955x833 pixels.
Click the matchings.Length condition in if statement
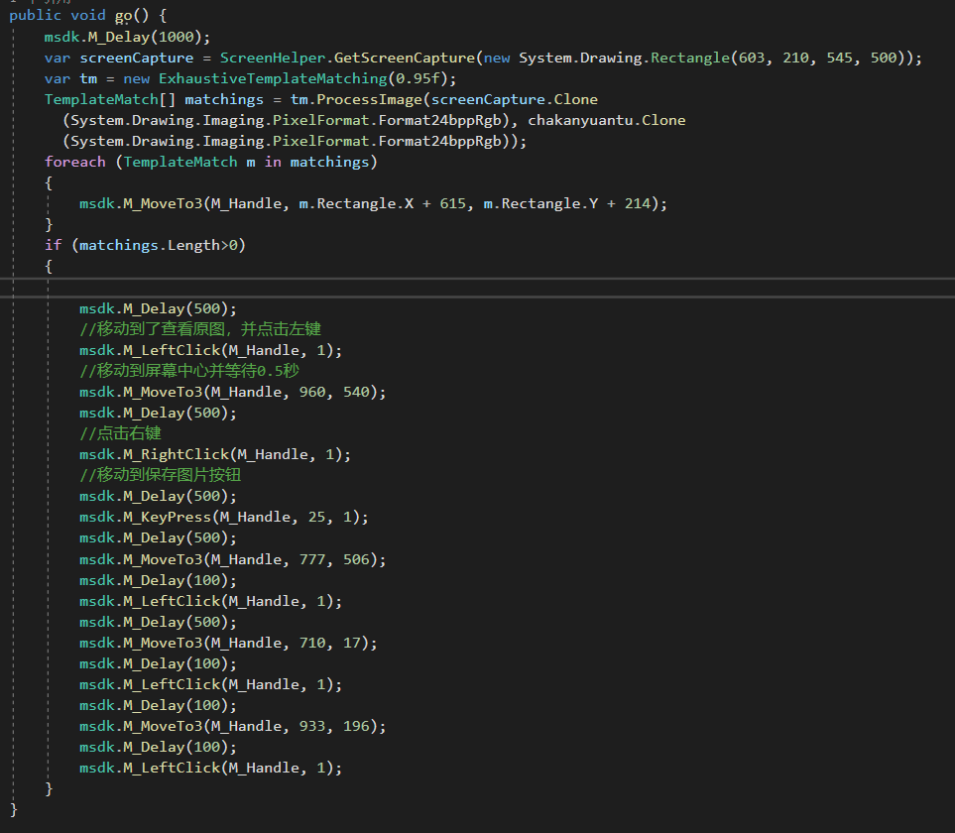click(x=149, y=245)
